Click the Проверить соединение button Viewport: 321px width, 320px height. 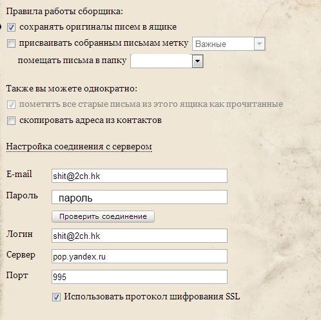(103, 216)
